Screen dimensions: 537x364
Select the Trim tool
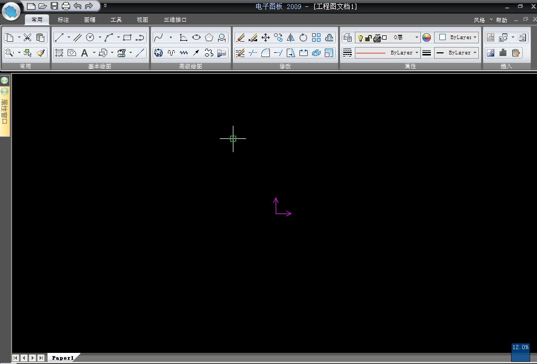253,53
